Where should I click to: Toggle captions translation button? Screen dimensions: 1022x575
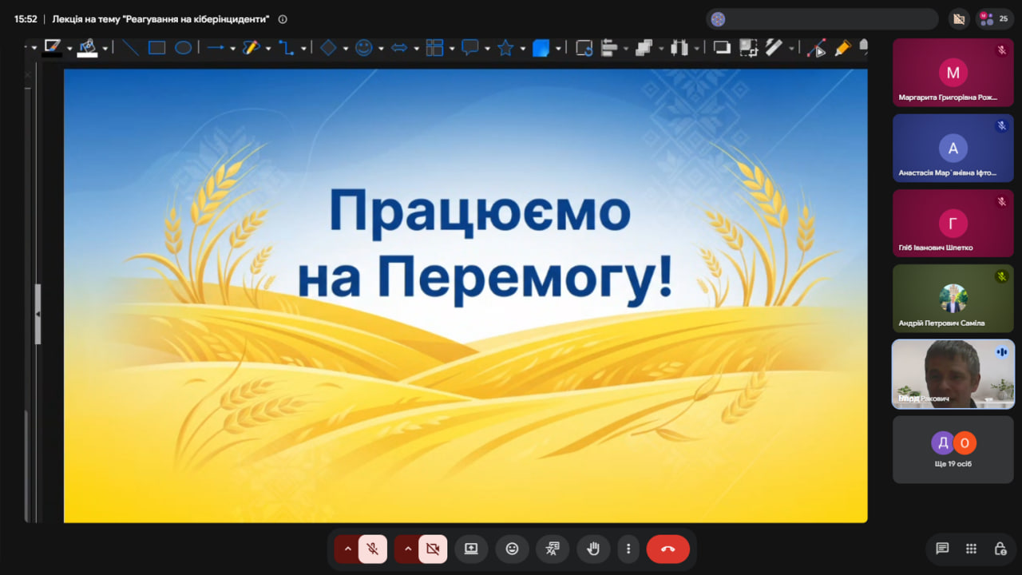pos(553,549)
